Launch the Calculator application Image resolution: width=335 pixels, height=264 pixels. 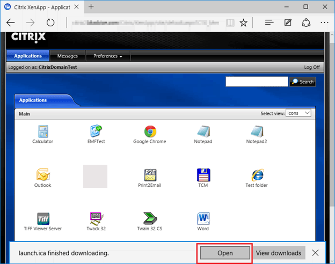[43, 135]
